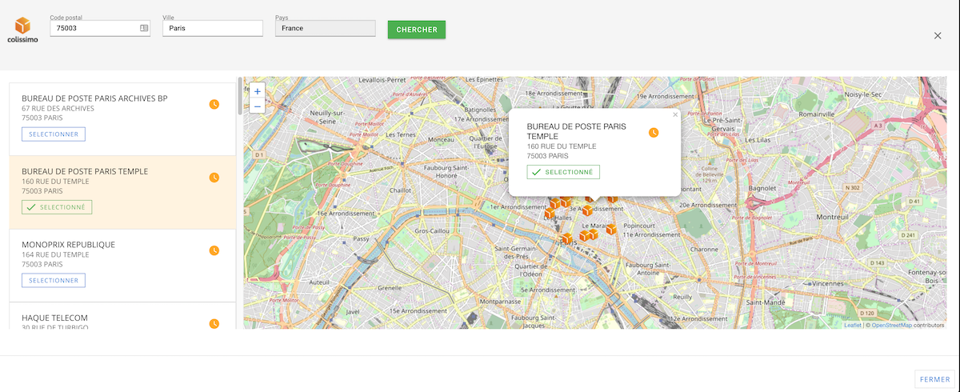Open the Leaflet attribution link

[852, 326]
